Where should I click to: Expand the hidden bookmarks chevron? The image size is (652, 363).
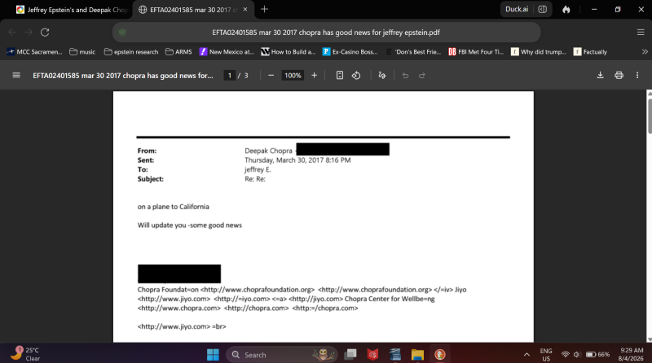645,52
